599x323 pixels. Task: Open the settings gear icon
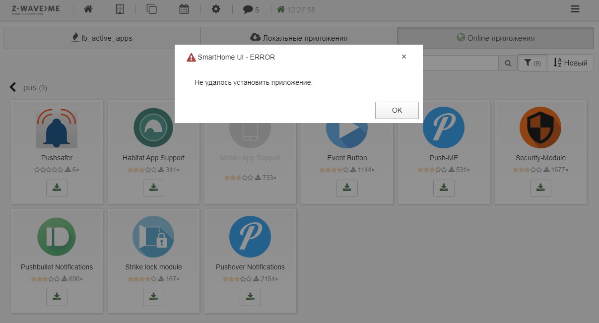pos(216,9)
